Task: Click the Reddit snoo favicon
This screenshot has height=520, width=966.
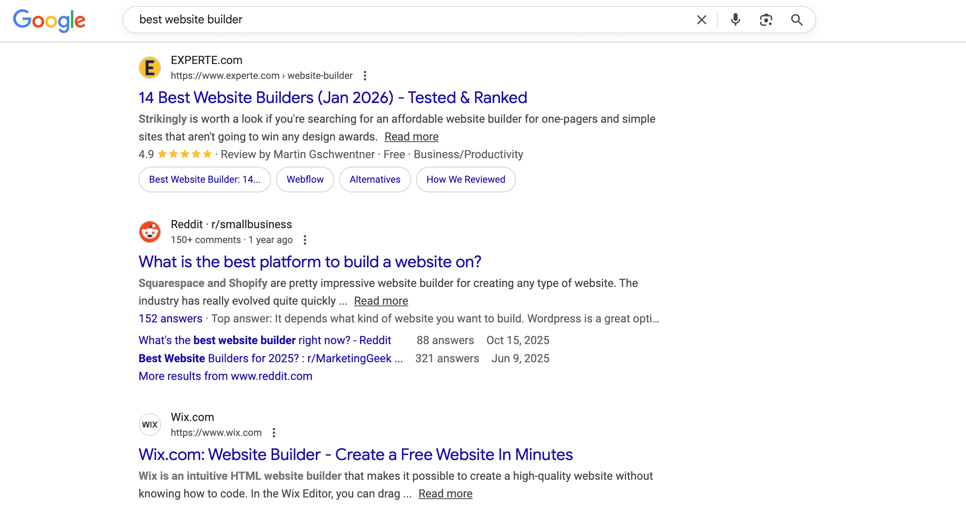Action: [149, 231]
